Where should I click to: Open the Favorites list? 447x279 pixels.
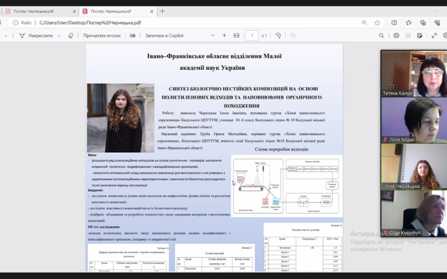pyautogui.click(x=408, y=22)
